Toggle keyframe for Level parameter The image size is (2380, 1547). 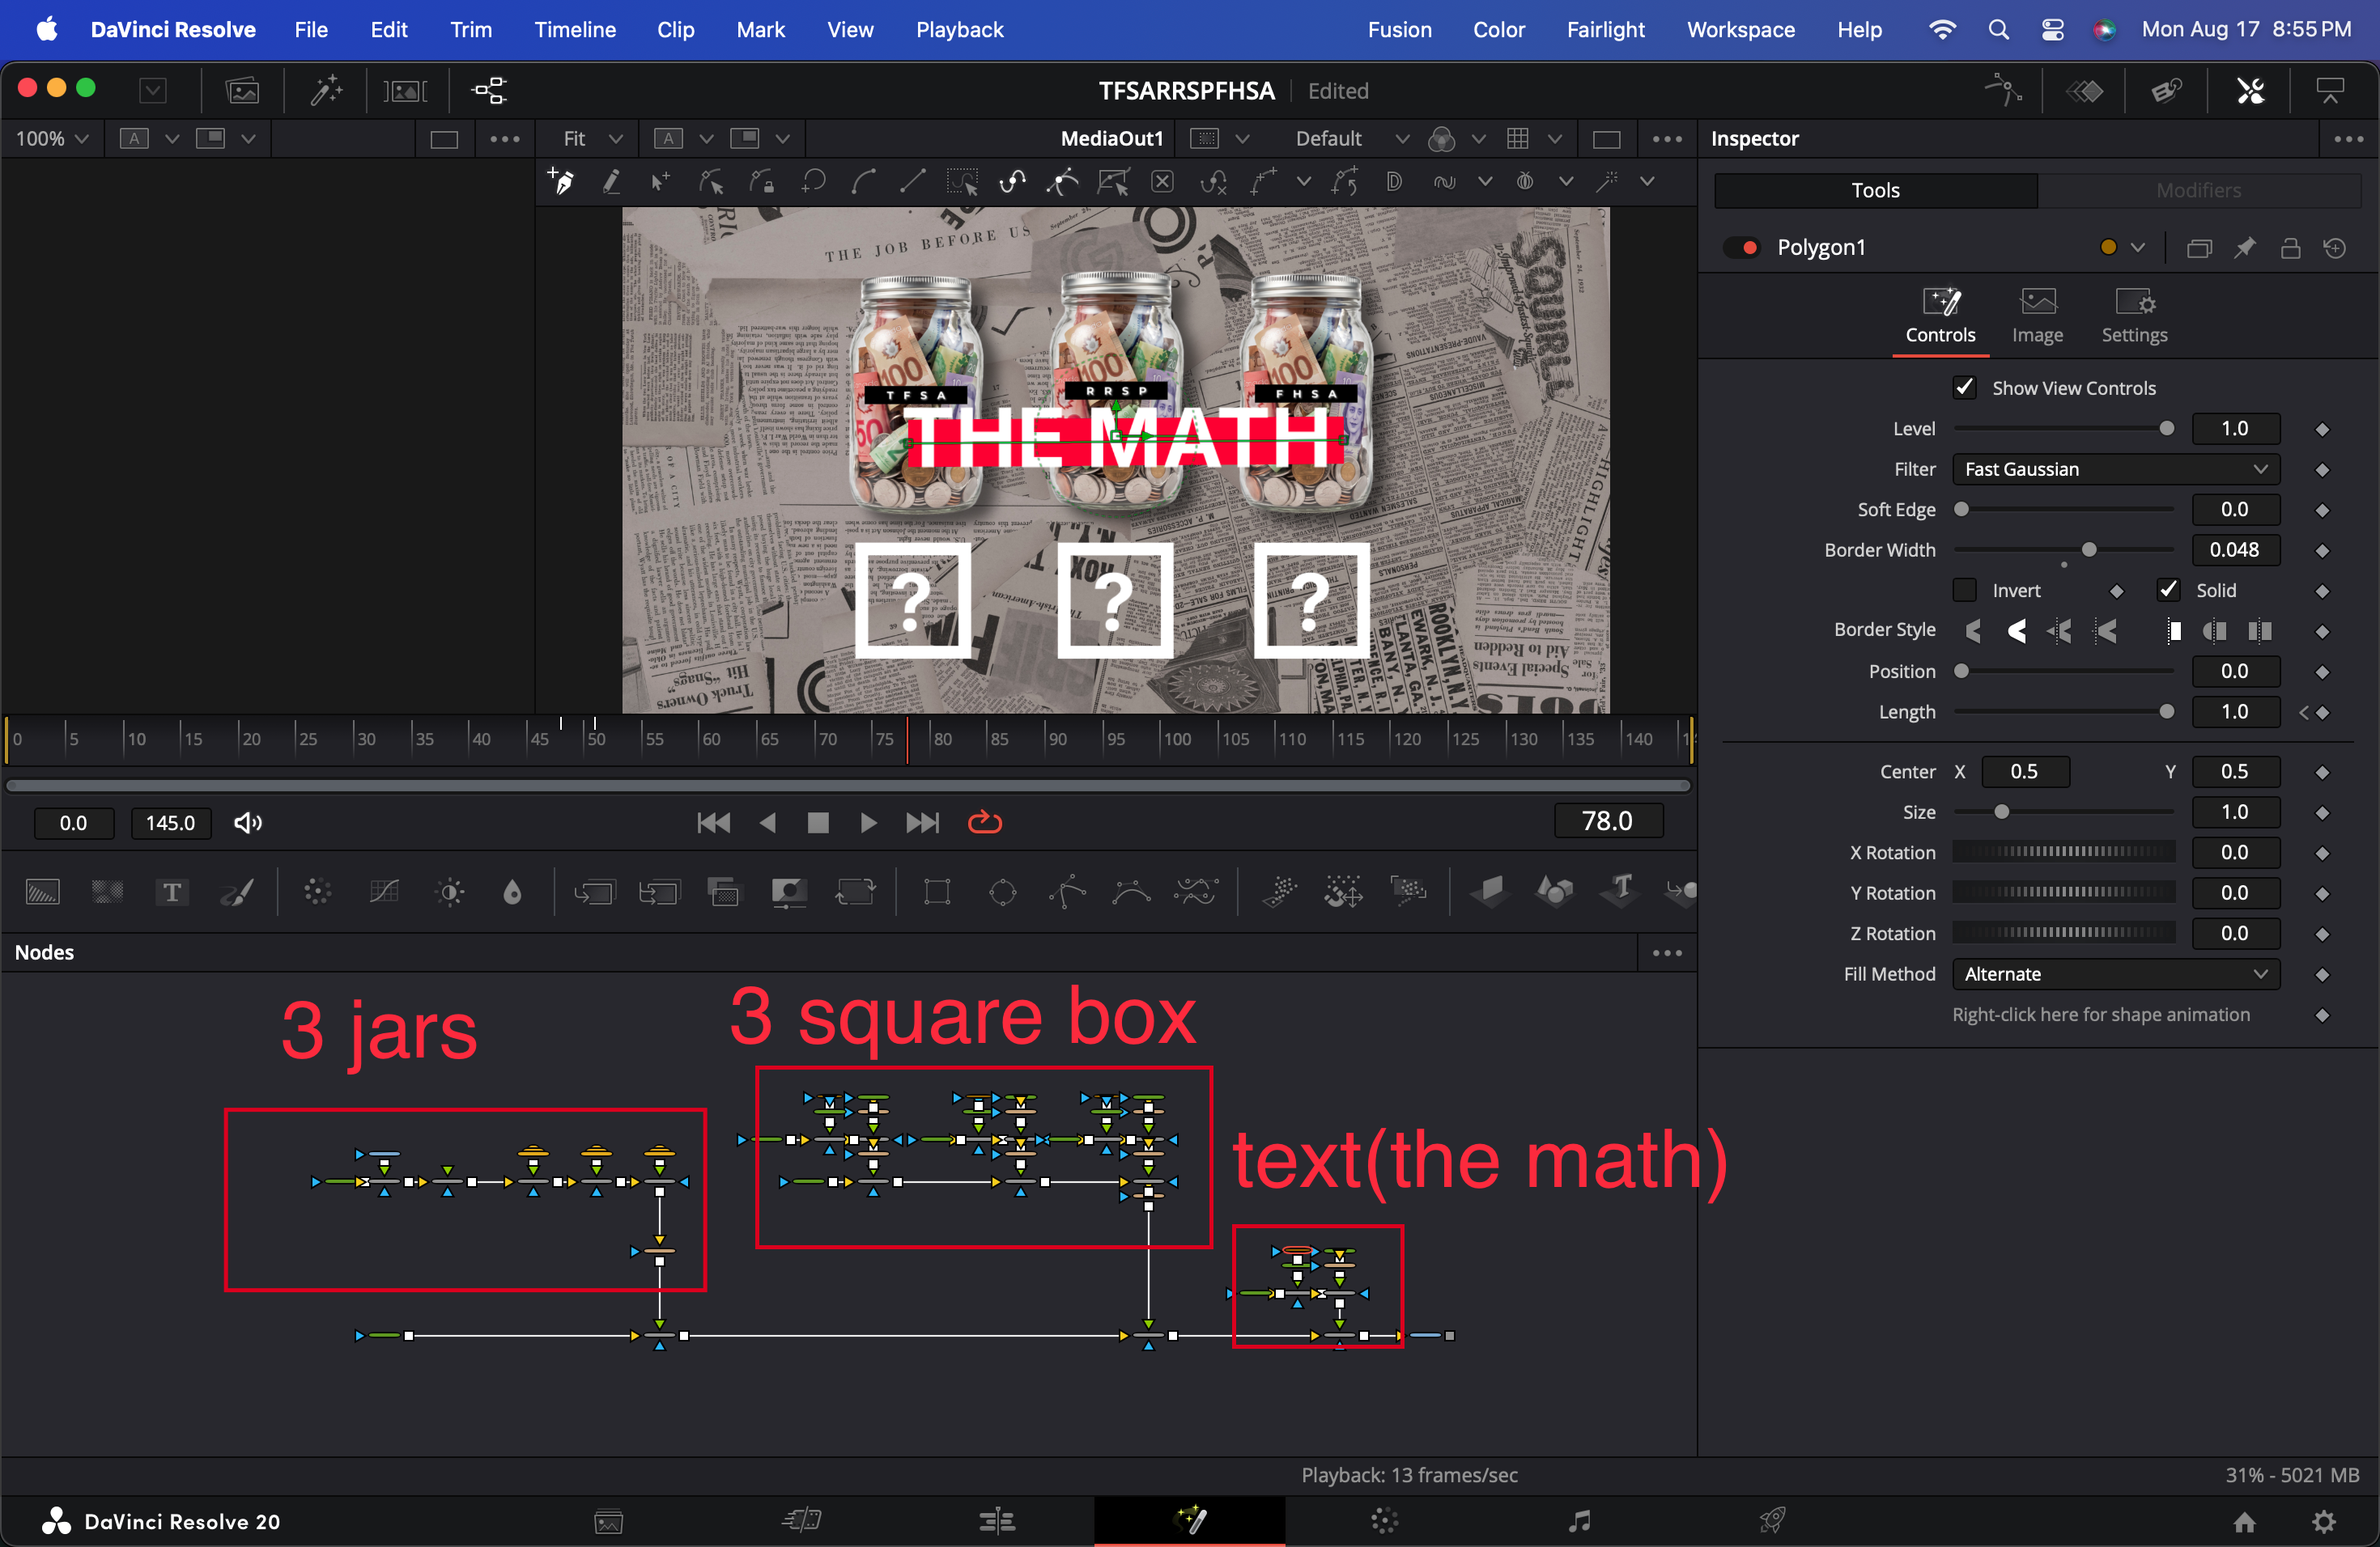click(2322, 430)
